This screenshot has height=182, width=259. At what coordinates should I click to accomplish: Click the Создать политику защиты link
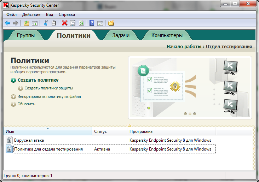pyautogui.click(x=49, y=88)
